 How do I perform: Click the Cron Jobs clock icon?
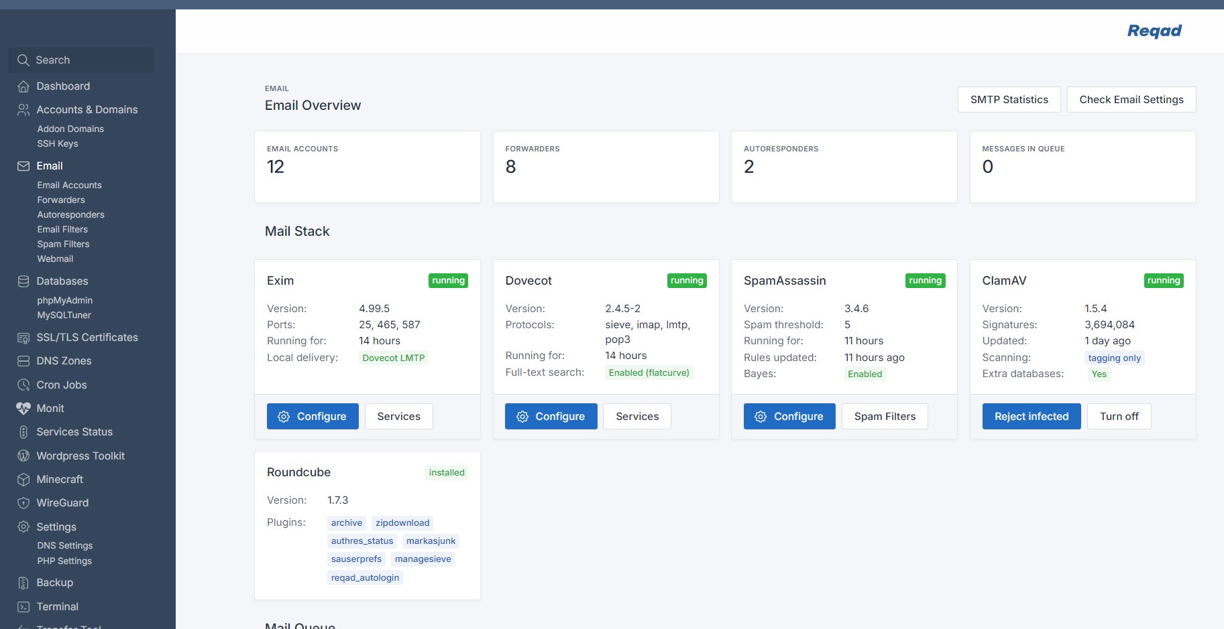pos(23,385)
